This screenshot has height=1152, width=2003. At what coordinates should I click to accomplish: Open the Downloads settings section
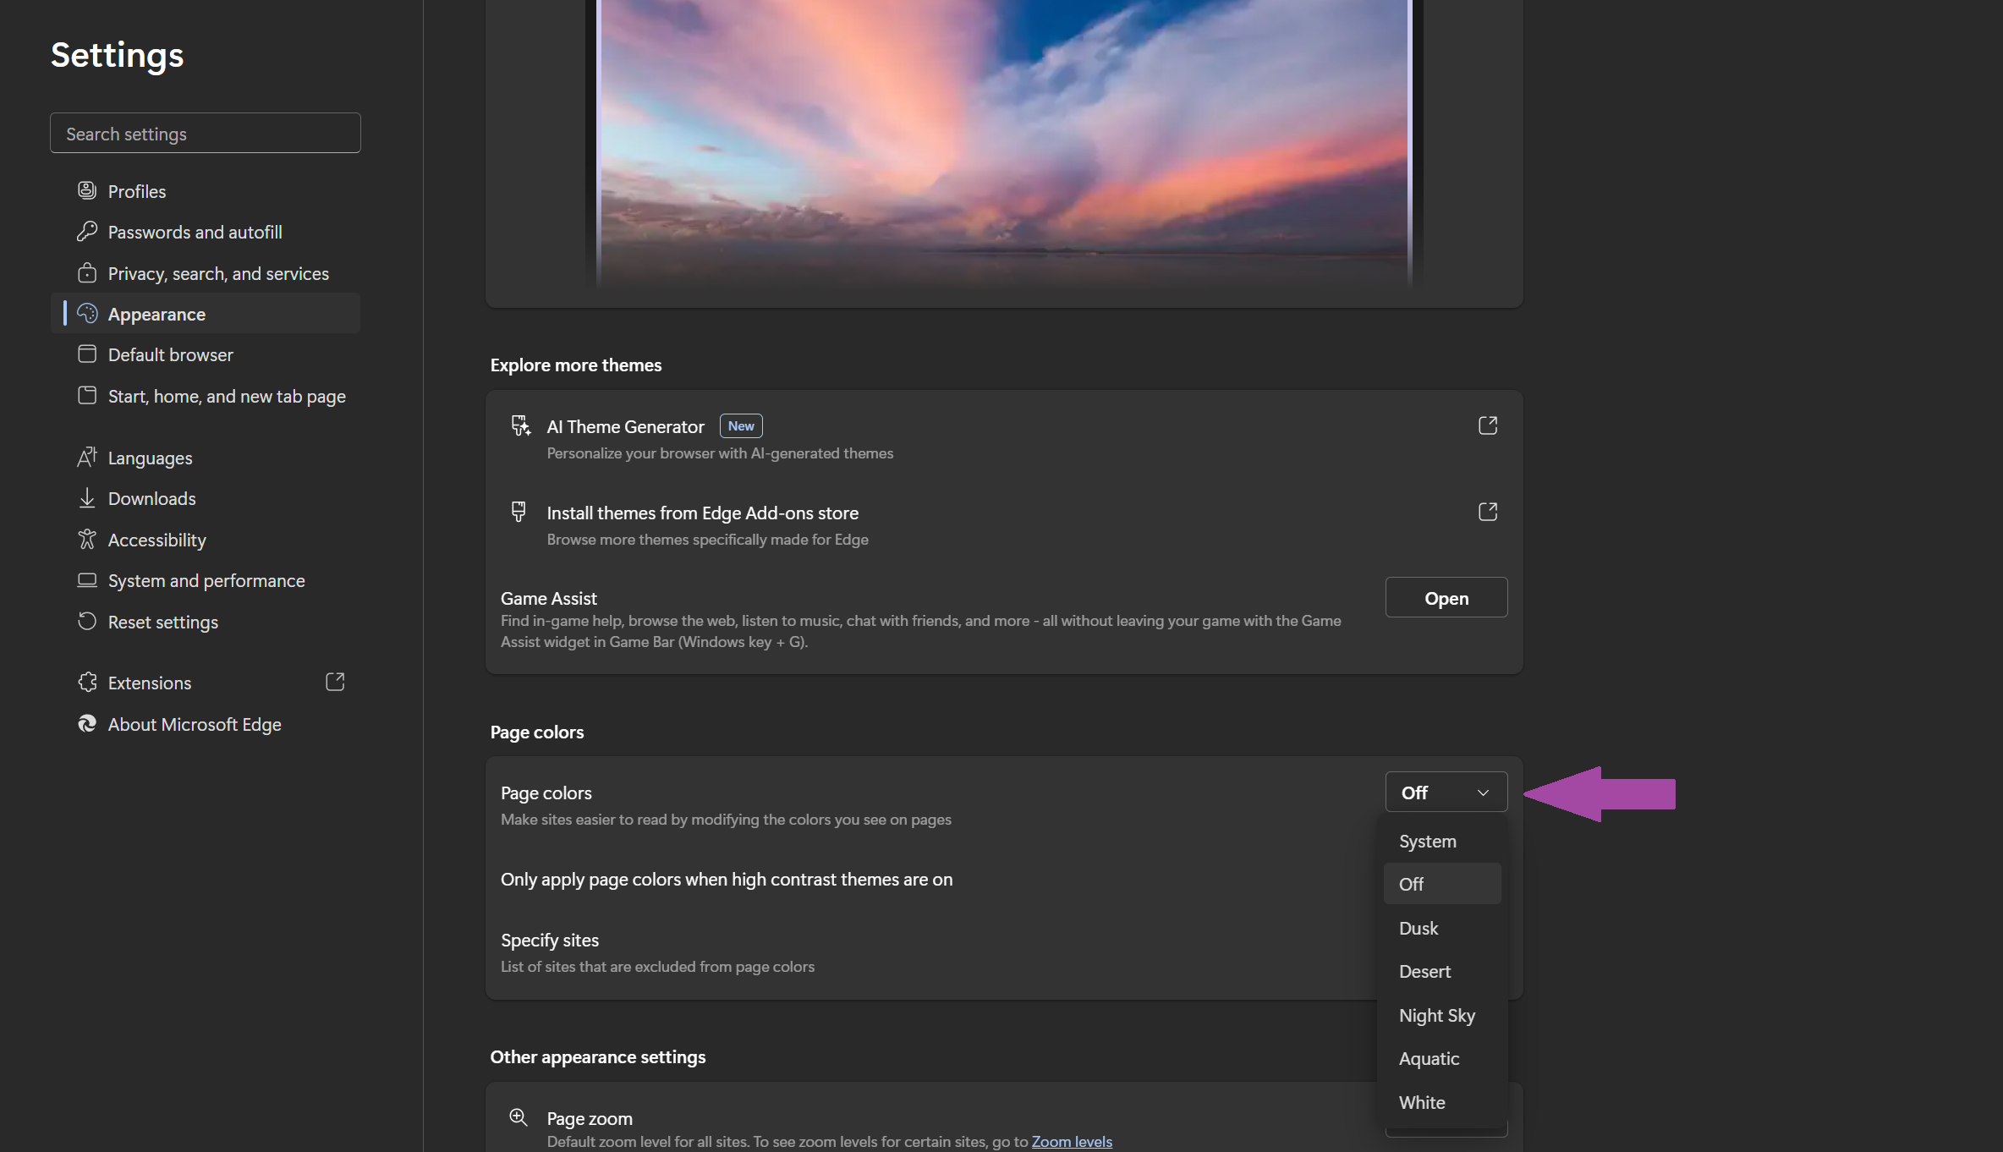151,499
